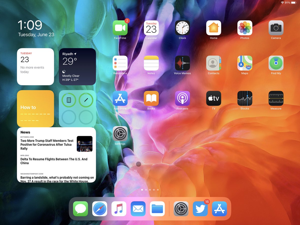This screenshot has width=300, height=225.
Task: Tap the Tuesday, June 23 date text
Action: click(36, 35)
